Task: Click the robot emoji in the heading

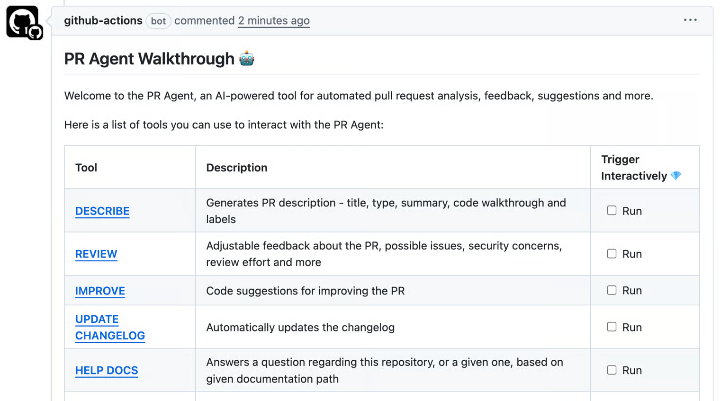Action: (x=247, y=59)
